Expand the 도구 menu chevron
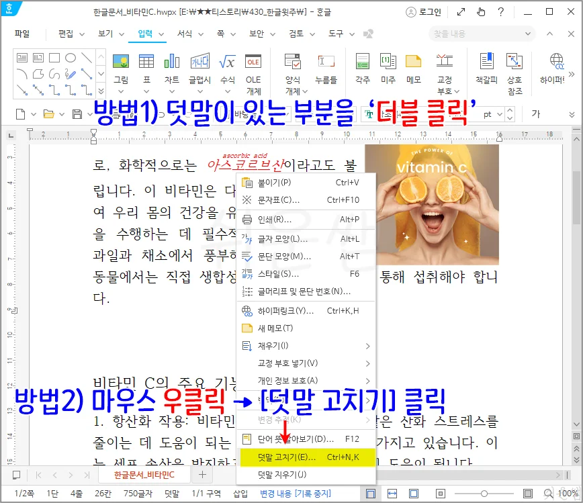The image size is (583, 503). pyautogui.click(x=352, y=34)
